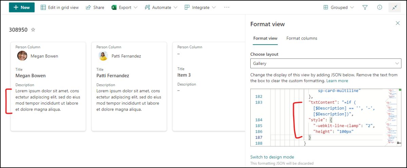Image resolution: width=407 pixels, height=168 pixels.
Task: Open Edit in grid view
Action: [60, 7]
